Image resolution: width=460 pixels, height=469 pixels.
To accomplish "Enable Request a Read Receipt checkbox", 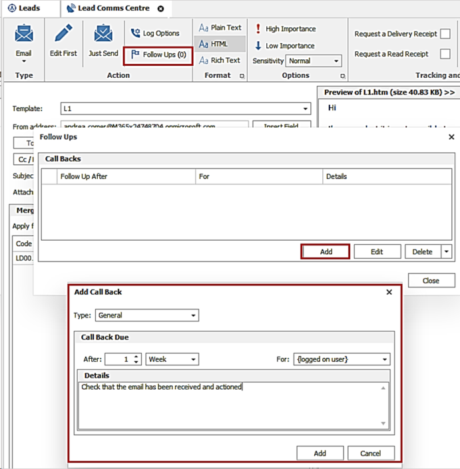I will (445, 54).
